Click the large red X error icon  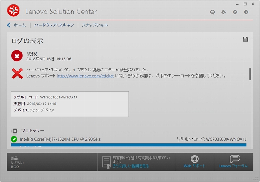pos(17,73)
